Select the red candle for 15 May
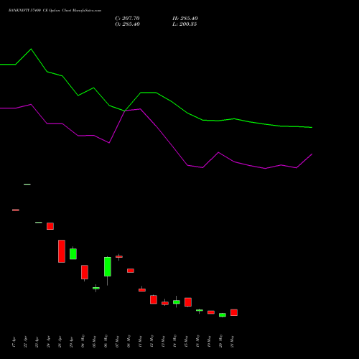The height and width of the screenshot is (359, 359). [x=188, y=302]
